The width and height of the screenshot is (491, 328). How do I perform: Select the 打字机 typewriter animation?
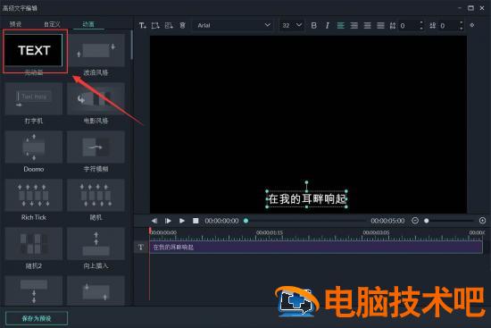(x=34, y=98)
